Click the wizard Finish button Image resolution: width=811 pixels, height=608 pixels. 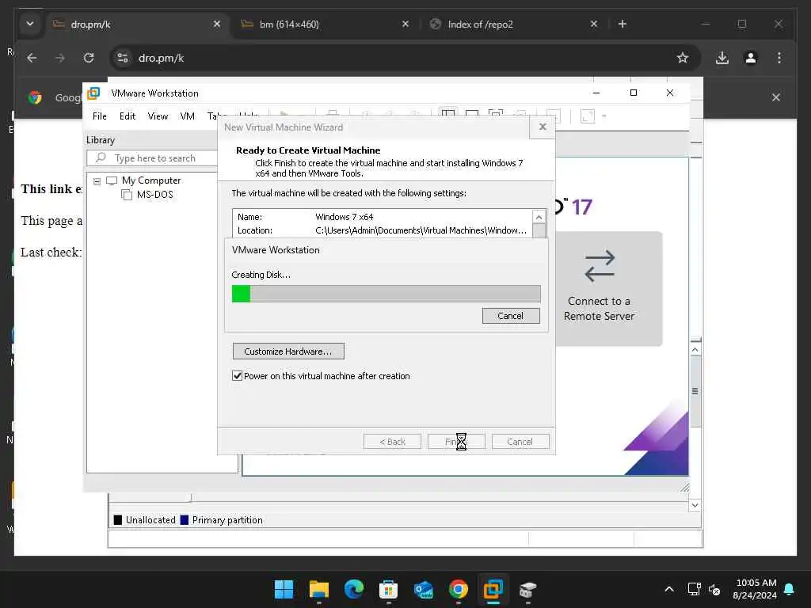click(x=456, y=442)
